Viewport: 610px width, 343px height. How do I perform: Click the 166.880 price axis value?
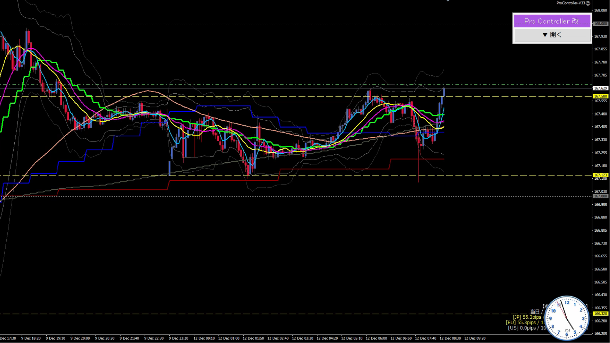tap(600, 217)
